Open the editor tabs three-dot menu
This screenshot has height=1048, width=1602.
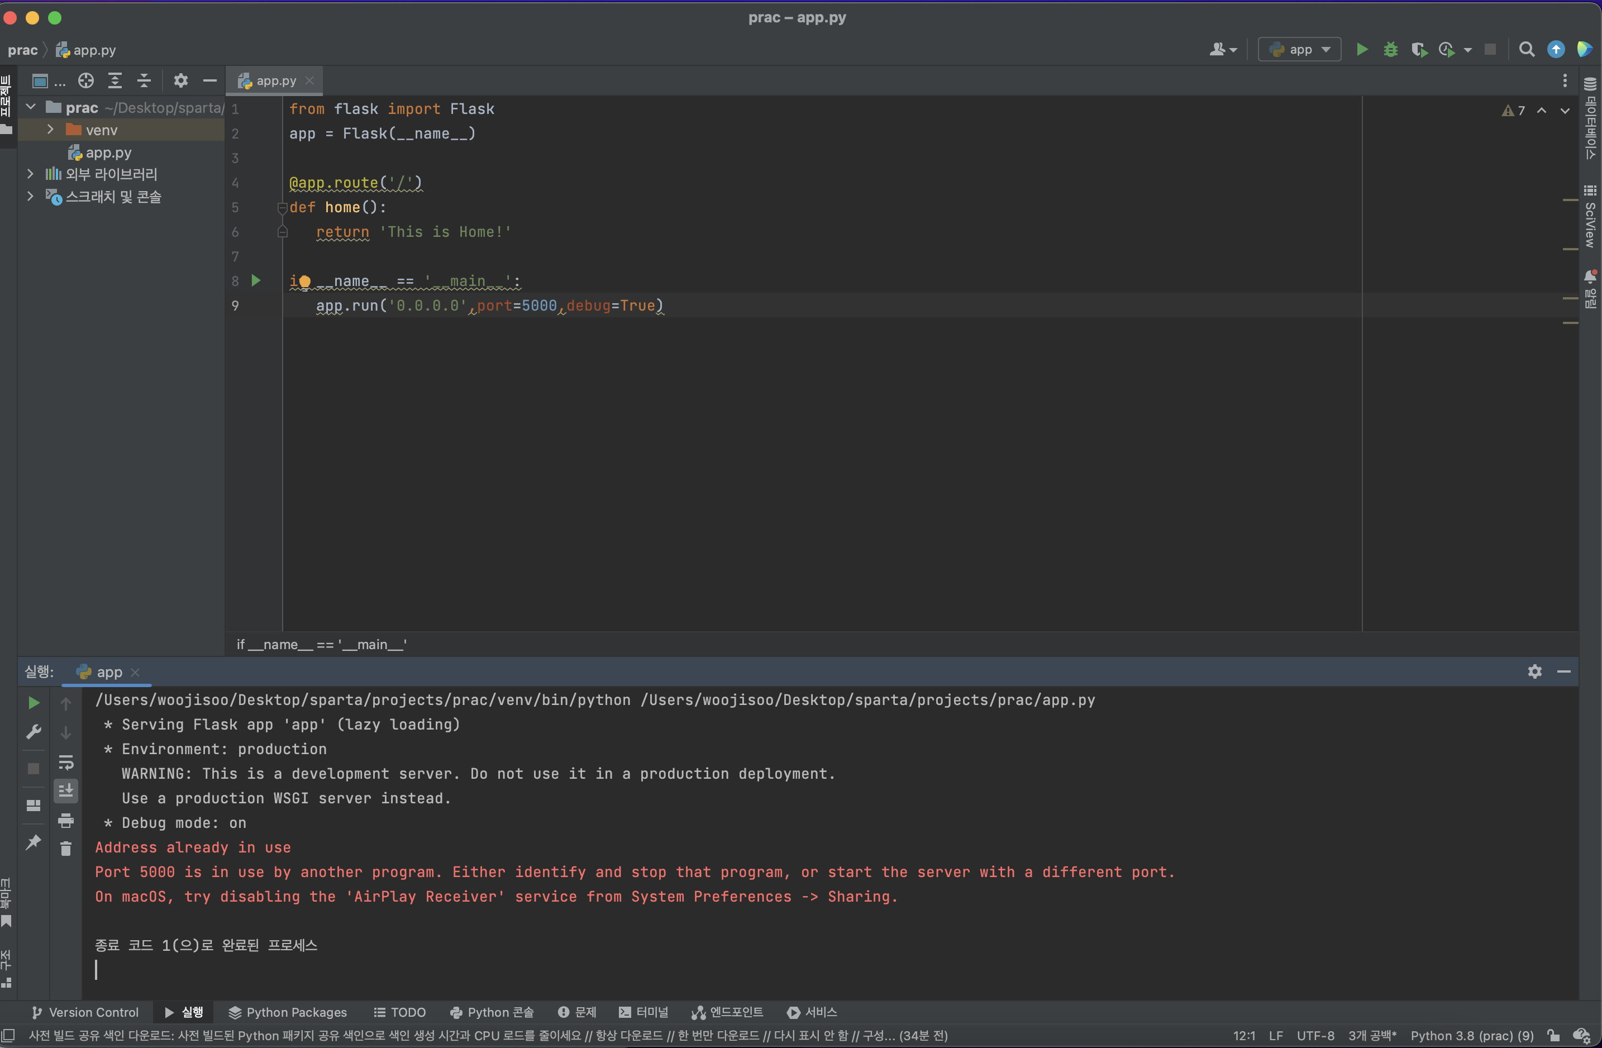pyautogui.click(x=1565, y=81)
